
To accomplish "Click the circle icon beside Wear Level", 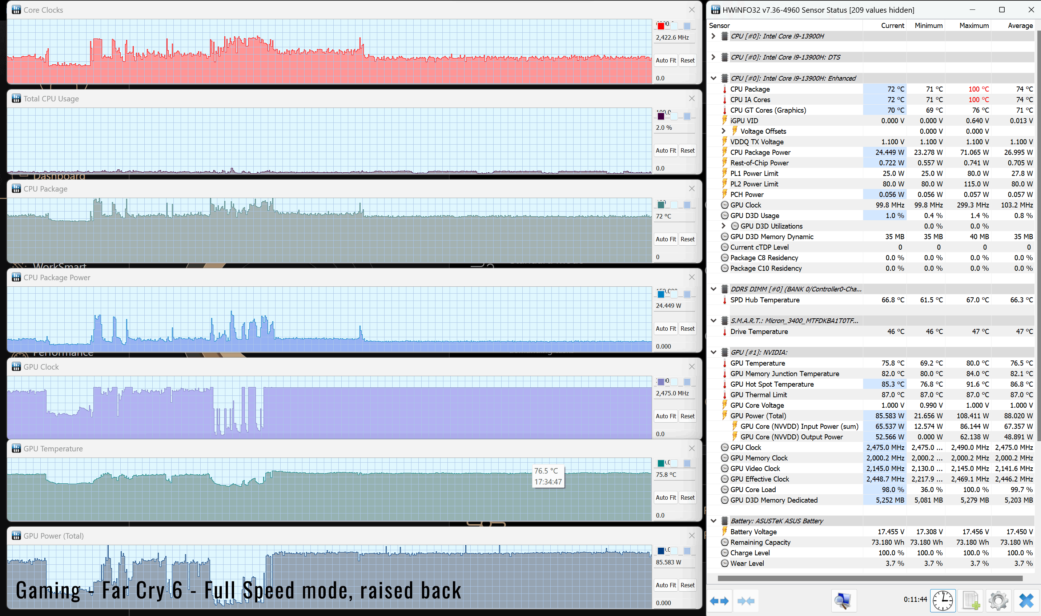I will click(x=725, y=563).
